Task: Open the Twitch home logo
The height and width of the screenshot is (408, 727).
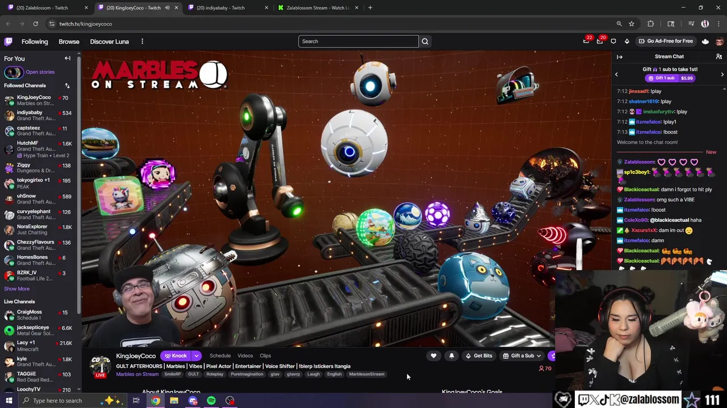Action: click(x=9, y=41)
